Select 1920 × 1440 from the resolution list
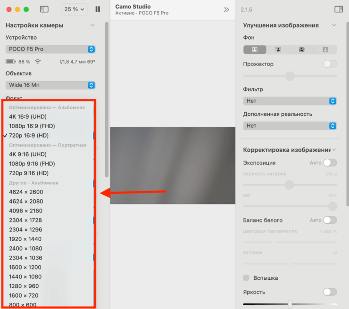Viewport: 349px width, 309px height. (x=25, y=239)
